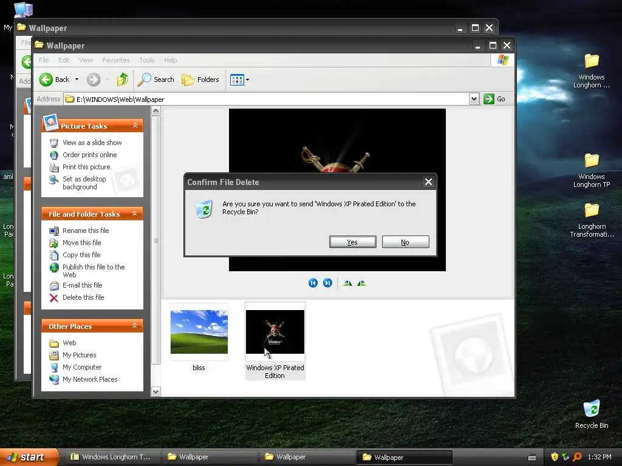Click task pane scrollbar down arrow
622x466 pixels.
coord(156,392)
